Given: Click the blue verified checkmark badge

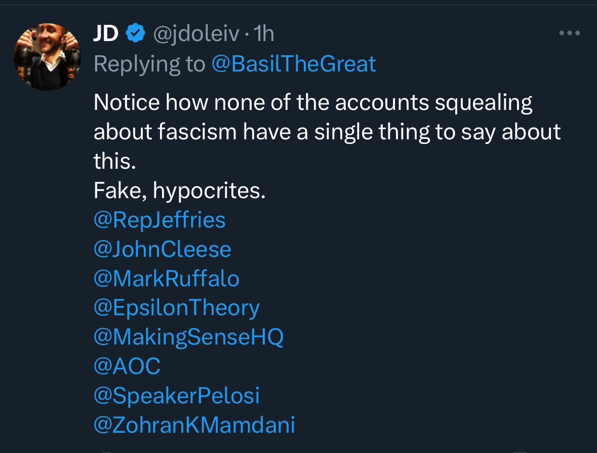Looking at the screenshot, I should (136, 33).
